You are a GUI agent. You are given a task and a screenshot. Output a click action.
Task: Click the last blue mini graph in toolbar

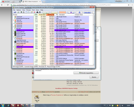(87, 12)
